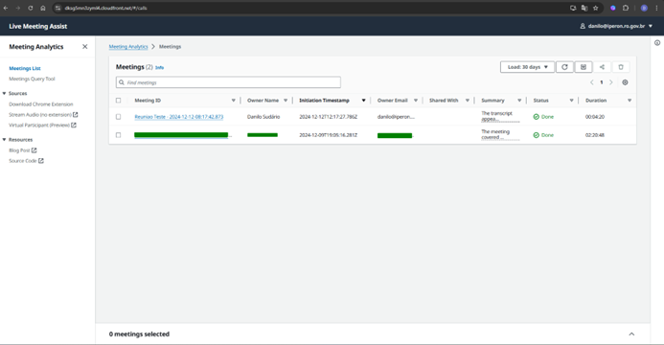Reload the page with browser refresh icon
The height and width of the screenshot is (345, 664).
tap(31, 8)
